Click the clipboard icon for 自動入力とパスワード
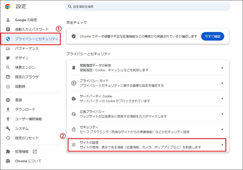The height and width of the screenshot is (170, 243). point(8,29)
